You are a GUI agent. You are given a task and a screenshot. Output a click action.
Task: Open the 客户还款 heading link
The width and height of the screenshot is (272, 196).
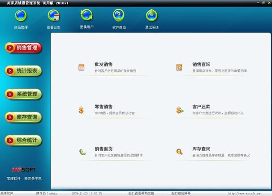[x=201, y=107]
